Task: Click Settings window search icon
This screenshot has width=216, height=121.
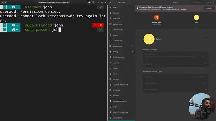Action: pyautogui.click(x=110, y=2)
